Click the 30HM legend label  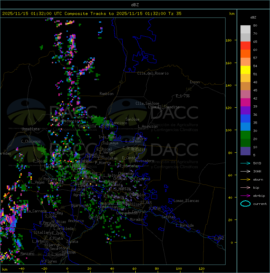257,171
